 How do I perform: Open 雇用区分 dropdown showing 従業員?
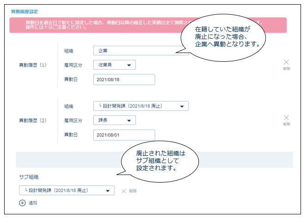114,65
